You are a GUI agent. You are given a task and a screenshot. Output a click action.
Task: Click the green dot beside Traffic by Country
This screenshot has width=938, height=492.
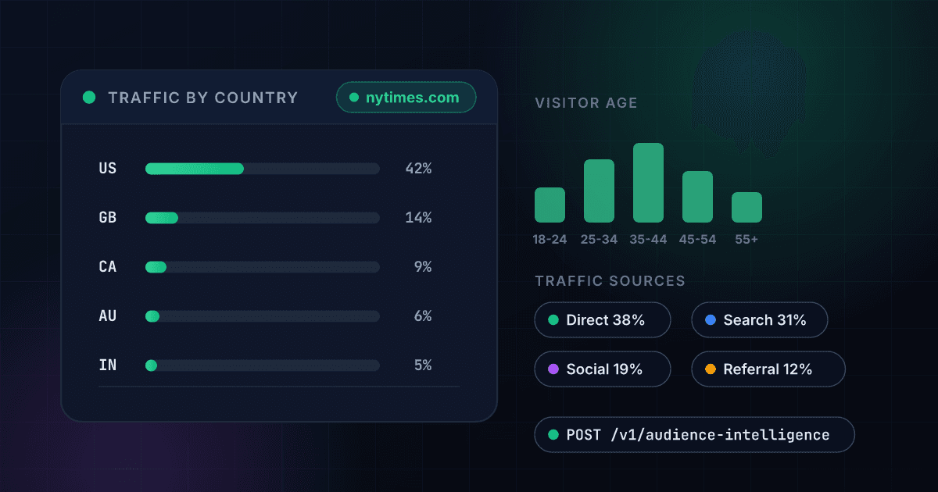point(89,98)
